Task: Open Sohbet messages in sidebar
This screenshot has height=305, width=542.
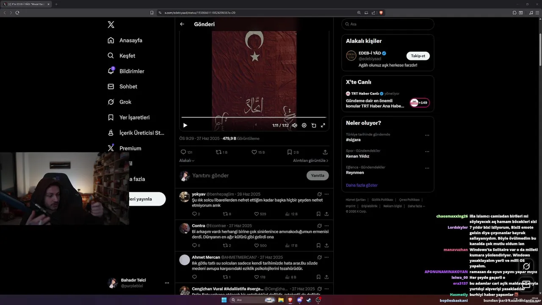Action: [122, 86]
